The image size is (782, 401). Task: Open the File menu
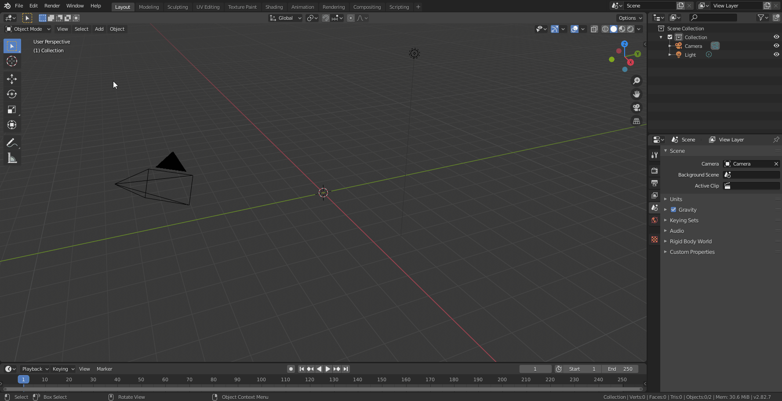click(19, 6)
